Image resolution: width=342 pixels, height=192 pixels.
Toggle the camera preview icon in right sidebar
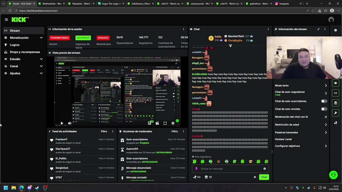pos(336,103)
